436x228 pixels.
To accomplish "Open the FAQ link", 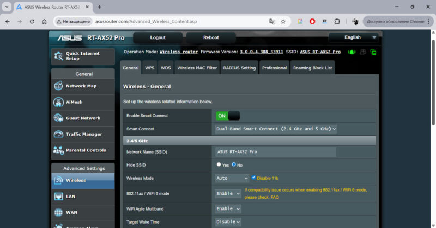I will coord(275,197).
